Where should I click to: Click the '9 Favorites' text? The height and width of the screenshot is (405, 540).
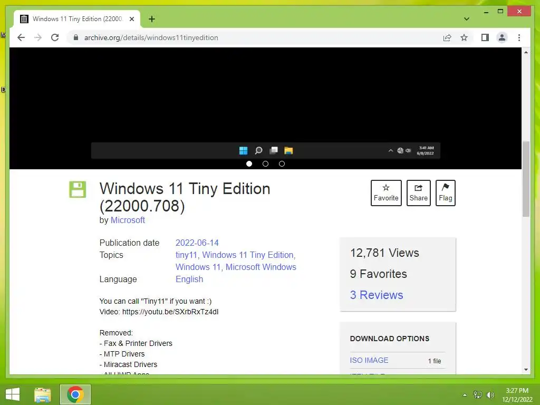click(378, 274)
